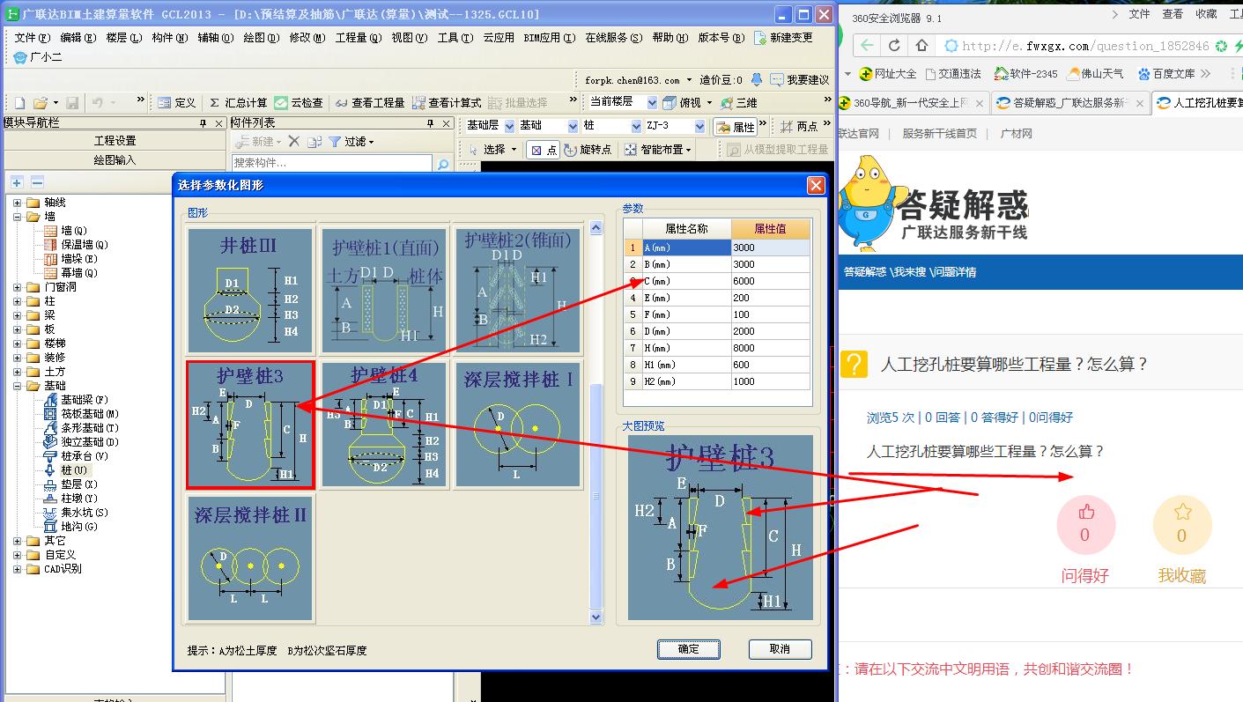Click the delete X icon in 构件列表
Viewport: 1243px width, 702px height.
(294, 142)
